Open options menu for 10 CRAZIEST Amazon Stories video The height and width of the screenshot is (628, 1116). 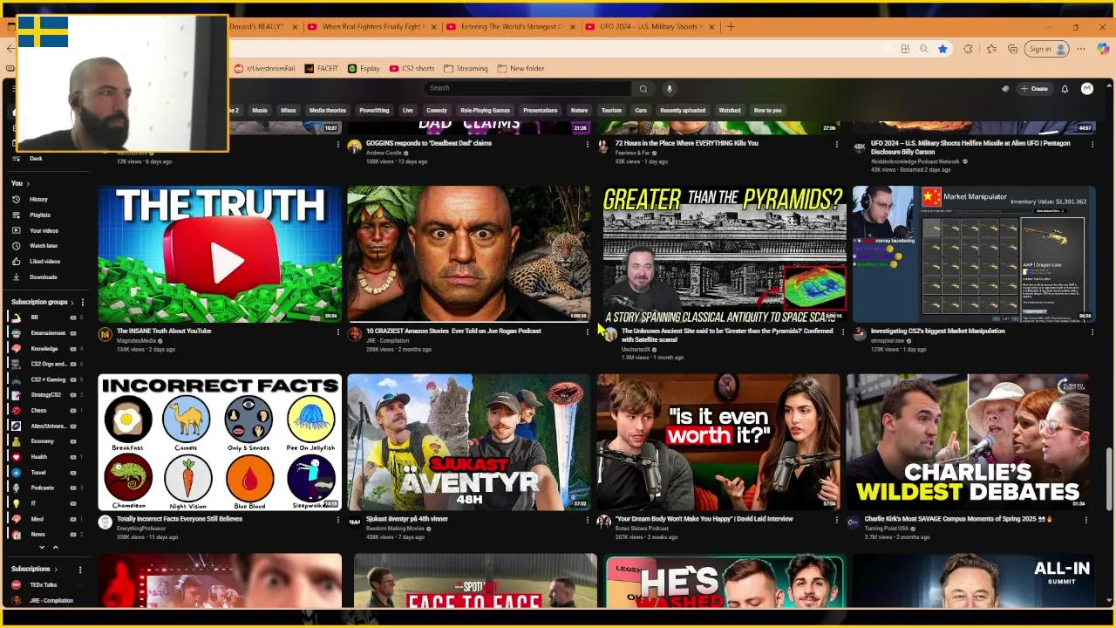pyautogui.click(x=588, y=331)
